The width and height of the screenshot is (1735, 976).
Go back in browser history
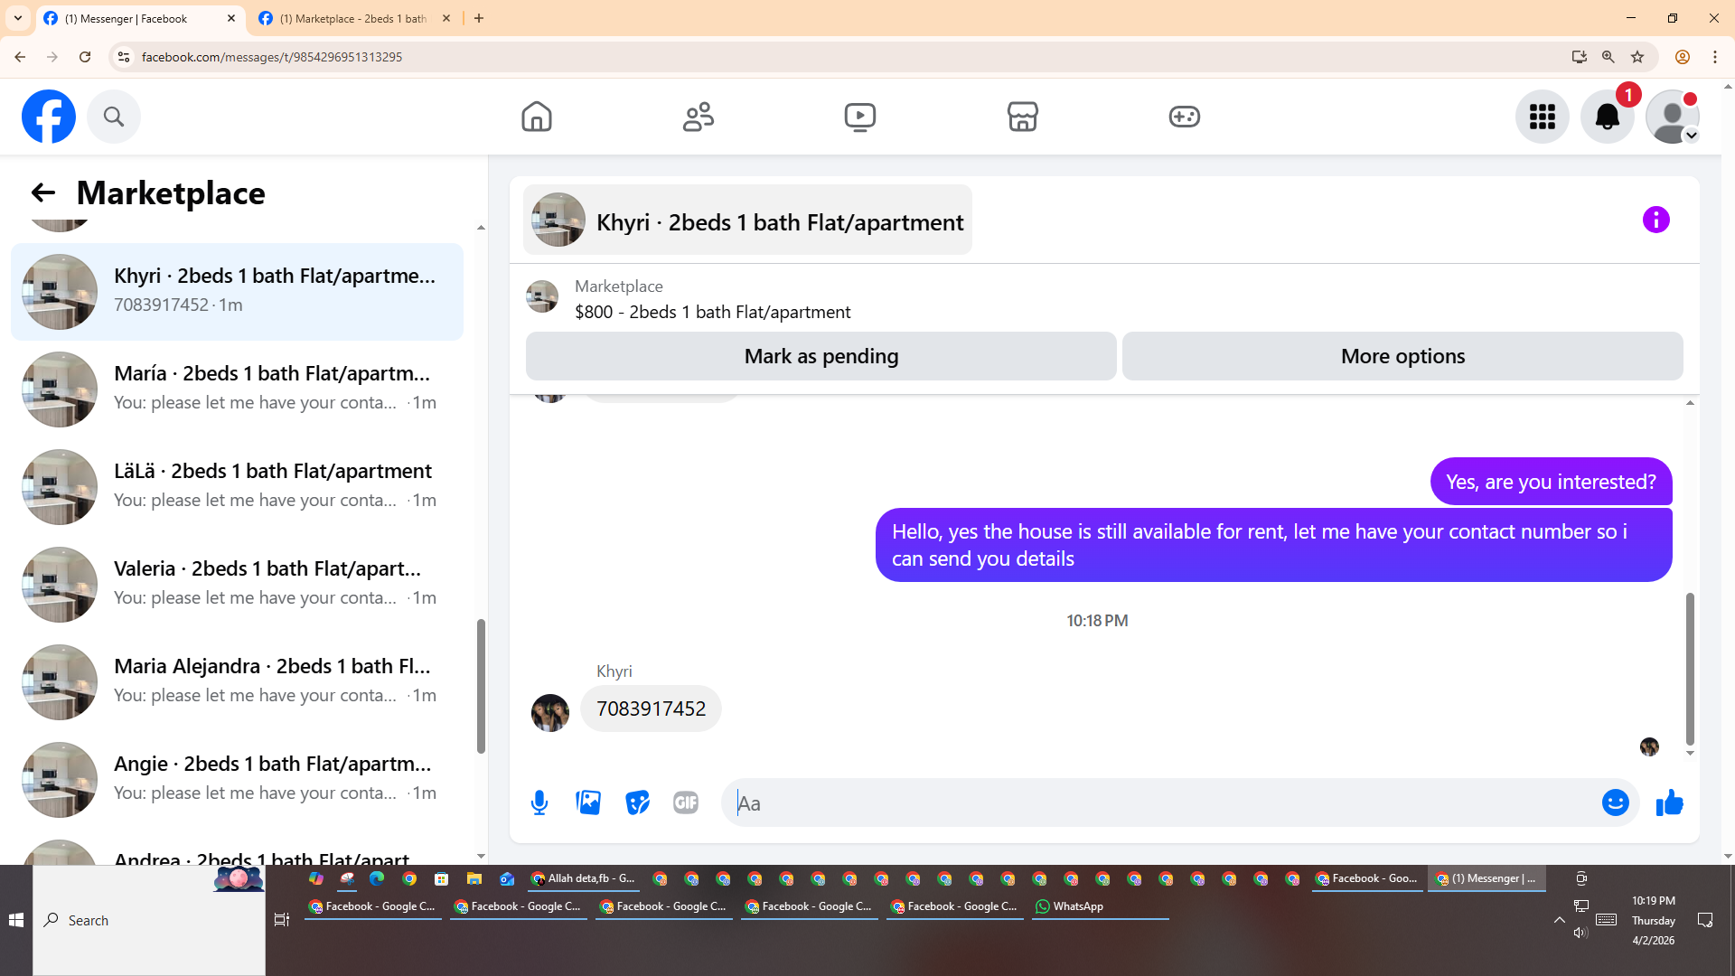(20, 57)
